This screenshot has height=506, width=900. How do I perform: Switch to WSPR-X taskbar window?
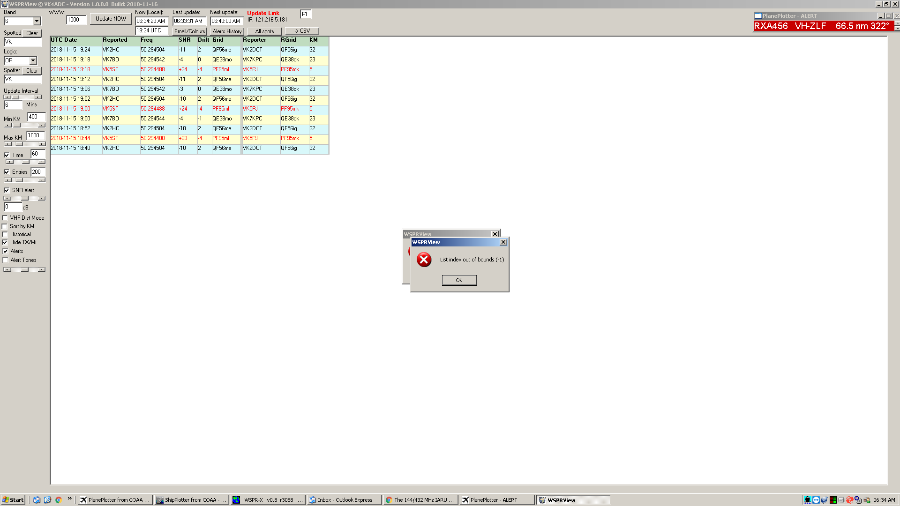(268, 500)
